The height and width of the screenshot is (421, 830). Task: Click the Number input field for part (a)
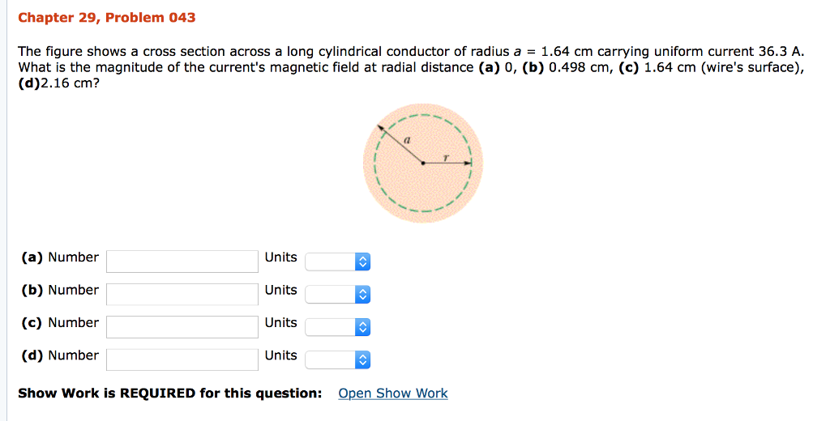pos(182,261)
